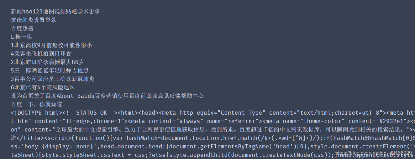Click 王一博晒爸爸年轻时弹吉他照 output line
415x159 pixels.
tap(50, 71)
